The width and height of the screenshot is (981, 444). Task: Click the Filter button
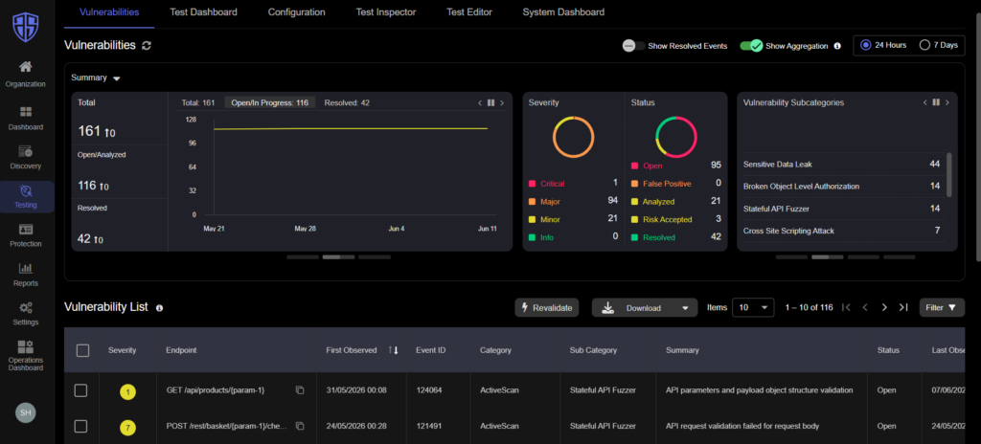(x=942, y=308)
